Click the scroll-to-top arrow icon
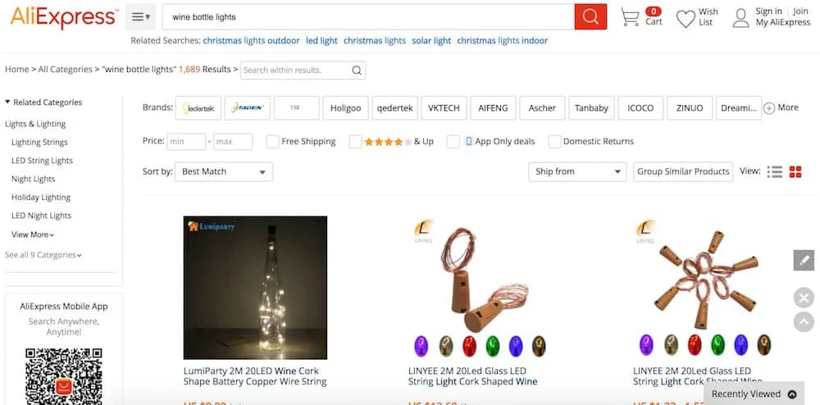 (x=804, y=321)
